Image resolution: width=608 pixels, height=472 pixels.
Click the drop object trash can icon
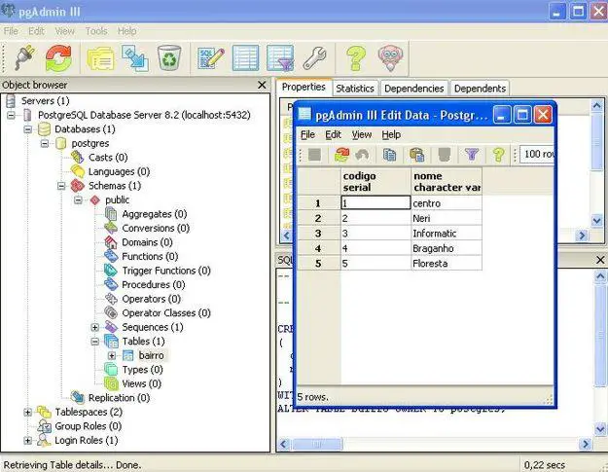(x=168, y=57)
